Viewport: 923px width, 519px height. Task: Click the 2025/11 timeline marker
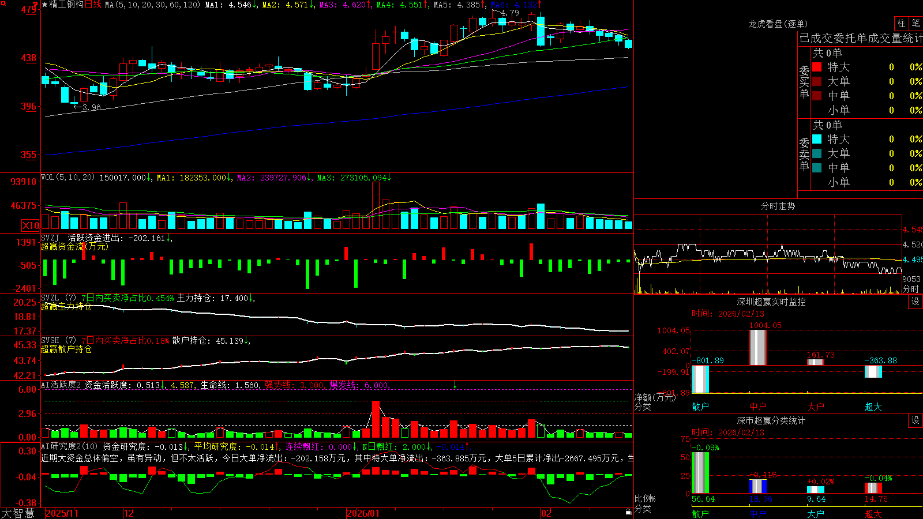62,513
